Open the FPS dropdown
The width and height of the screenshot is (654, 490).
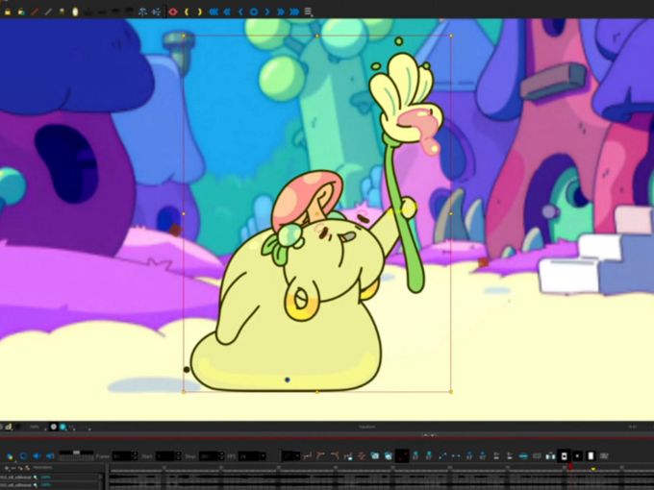tap(264, 456)
